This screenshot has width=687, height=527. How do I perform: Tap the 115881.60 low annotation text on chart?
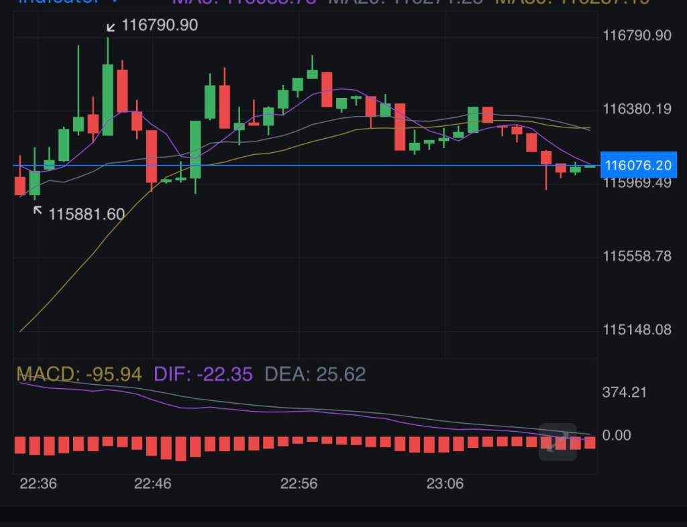(87, 215)
